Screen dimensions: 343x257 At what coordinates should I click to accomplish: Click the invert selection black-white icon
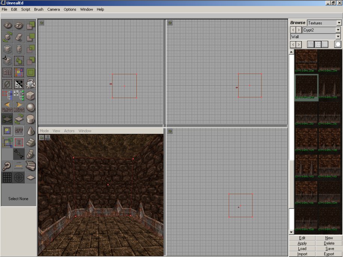click(x=19, y=84)
